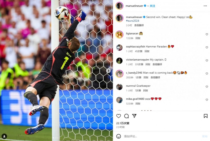Save post with the bookmark icon

(x=206, y=116)
